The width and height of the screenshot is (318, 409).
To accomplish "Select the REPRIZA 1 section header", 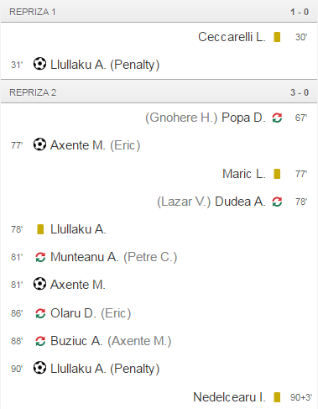I will (159, 12).
